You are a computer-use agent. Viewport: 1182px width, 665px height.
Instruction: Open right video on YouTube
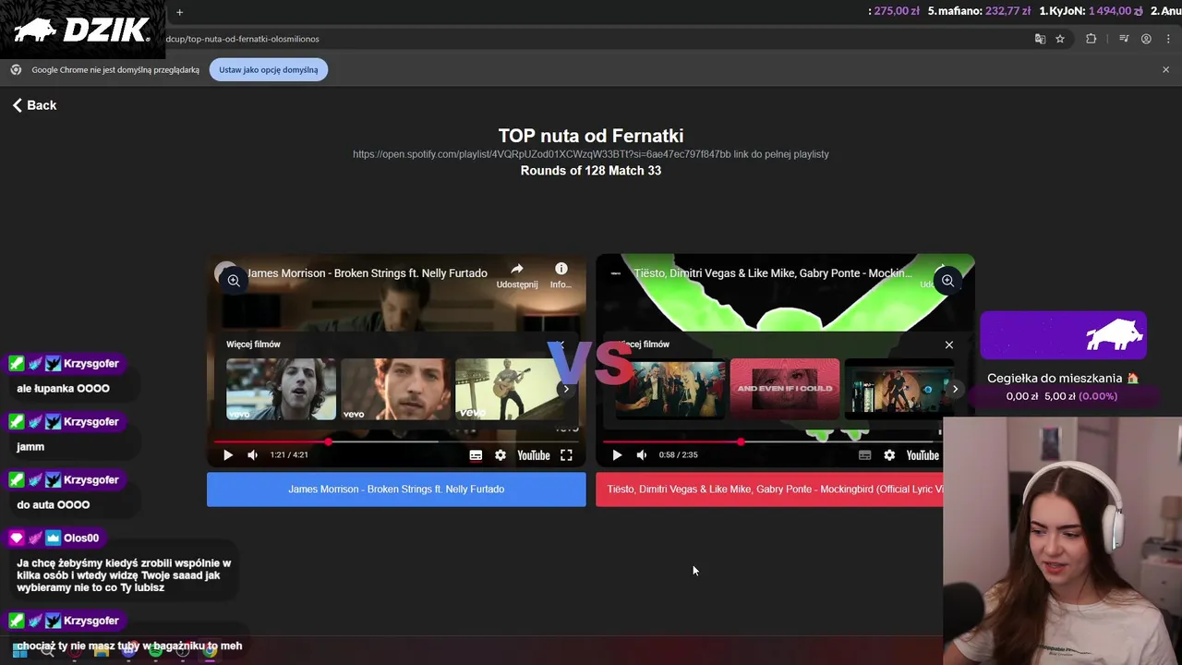923,455
